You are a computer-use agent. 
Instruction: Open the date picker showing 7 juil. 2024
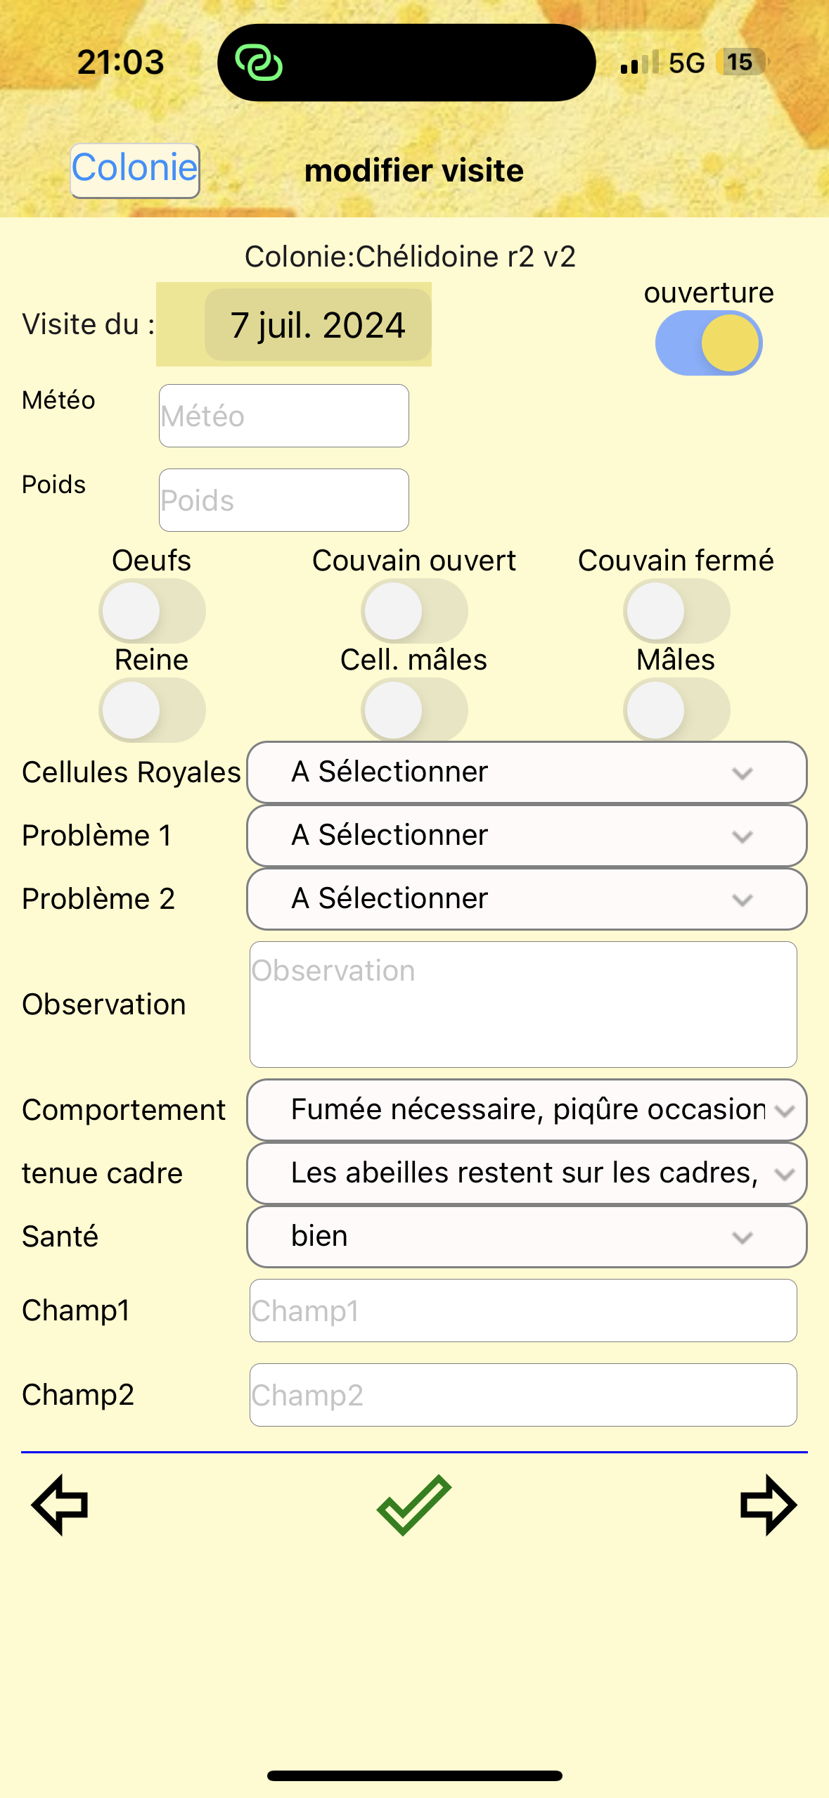318,325
